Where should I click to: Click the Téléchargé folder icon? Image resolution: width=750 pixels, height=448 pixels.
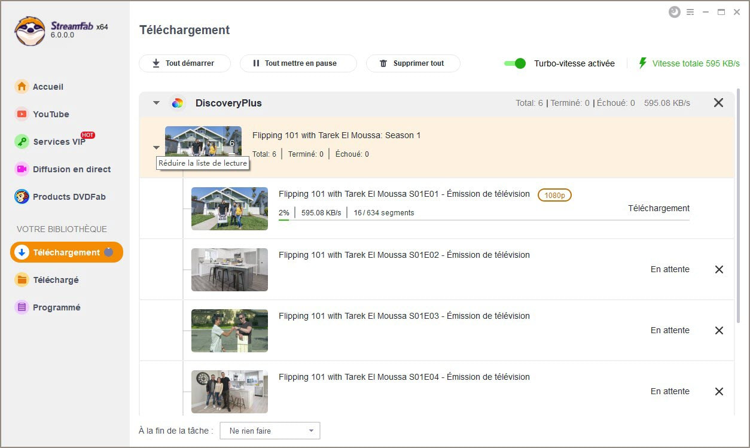[22, 280]
